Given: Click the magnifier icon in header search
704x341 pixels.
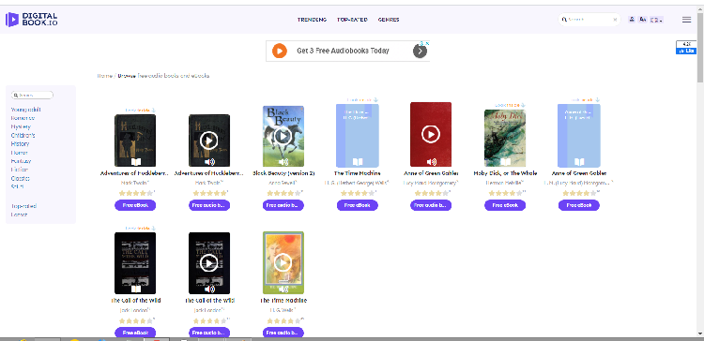Looking at the screenshot, I should (x=564, y=20).
